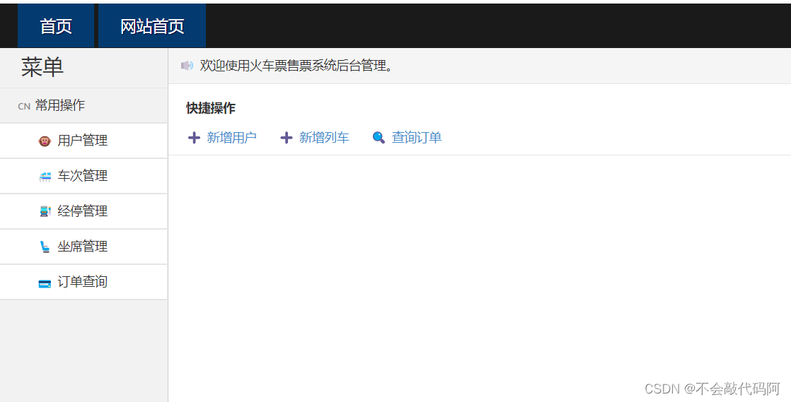Click the 查询订单 quick link
Viewport: 791px width, 402px height.
pyautogui.click(x=417, y=138)
